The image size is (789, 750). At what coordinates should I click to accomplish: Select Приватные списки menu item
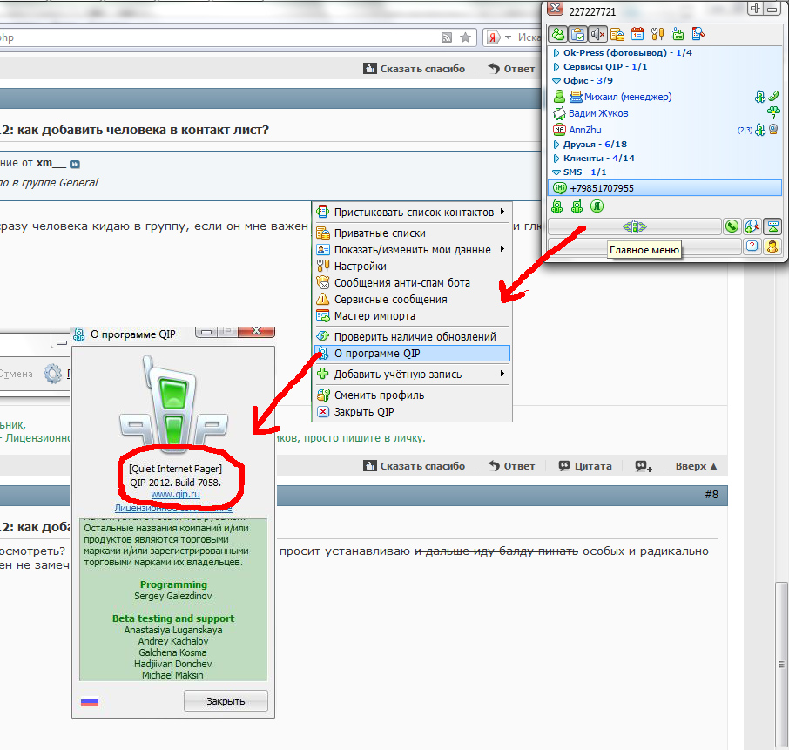click(411, 233)
